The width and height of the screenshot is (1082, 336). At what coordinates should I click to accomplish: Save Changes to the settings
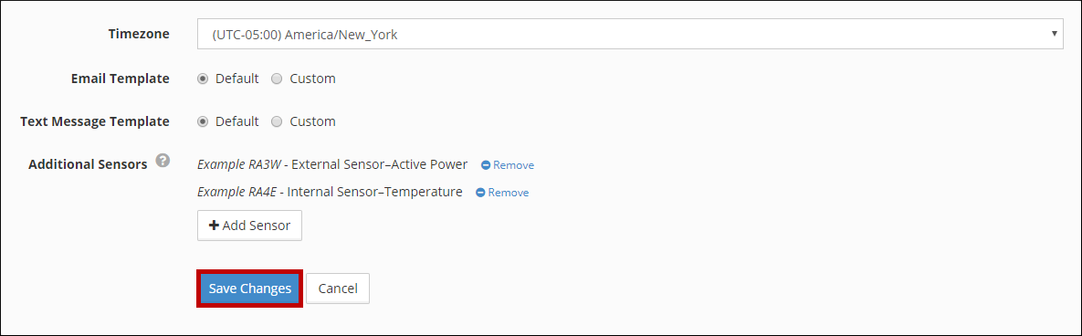(250, 289)
